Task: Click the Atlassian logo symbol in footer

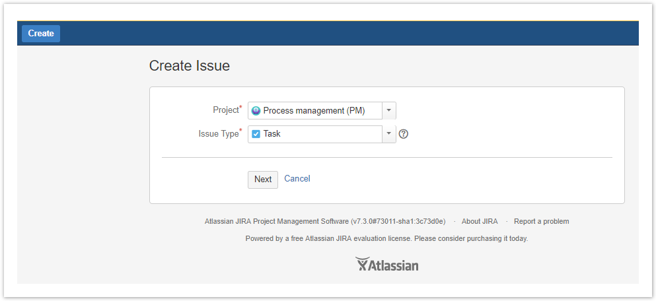Action: coord(361,265)
